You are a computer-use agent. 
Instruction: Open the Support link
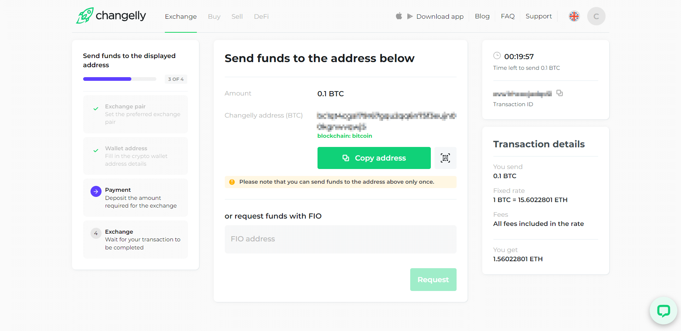click(539, 16)
